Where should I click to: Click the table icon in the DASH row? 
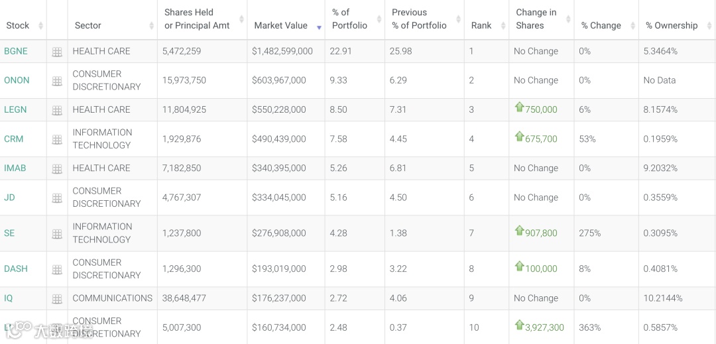pyautogui.click(x=57, y=270)
